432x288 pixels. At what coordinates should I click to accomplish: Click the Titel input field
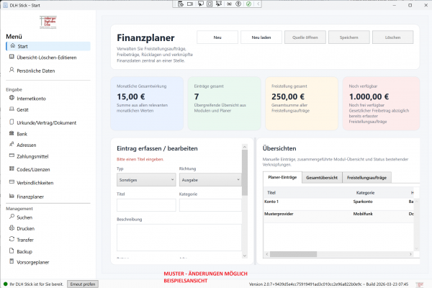[x=145, y=205]
